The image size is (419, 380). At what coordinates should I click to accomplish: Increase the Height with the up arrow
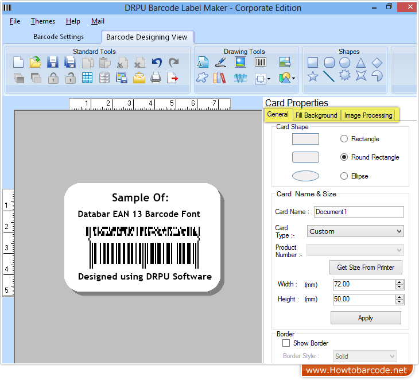click(x=399, y=297)
